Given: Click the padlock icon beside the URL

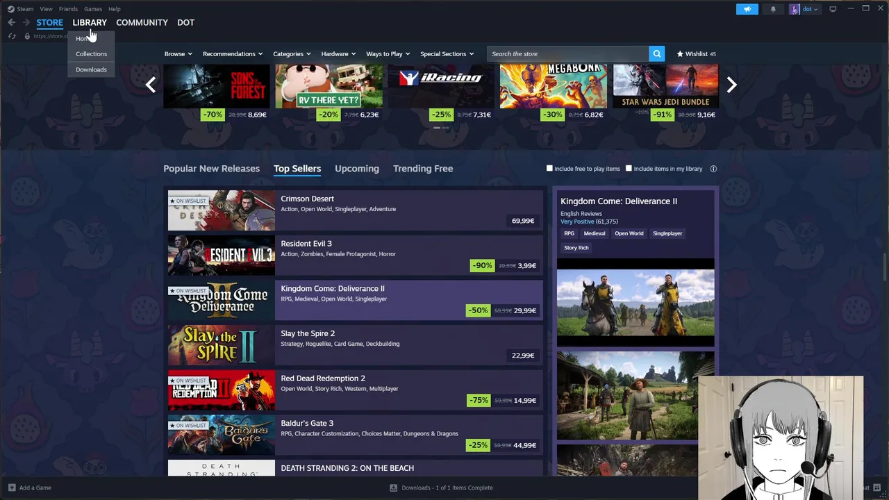Looking at the screenshot, I should (27, 36).
